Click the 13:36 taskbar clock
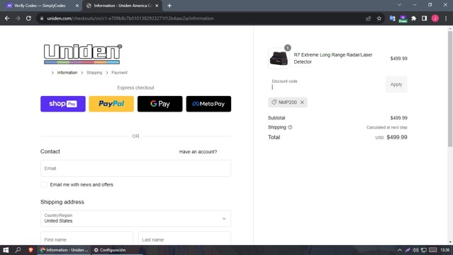 click(445, 250)
